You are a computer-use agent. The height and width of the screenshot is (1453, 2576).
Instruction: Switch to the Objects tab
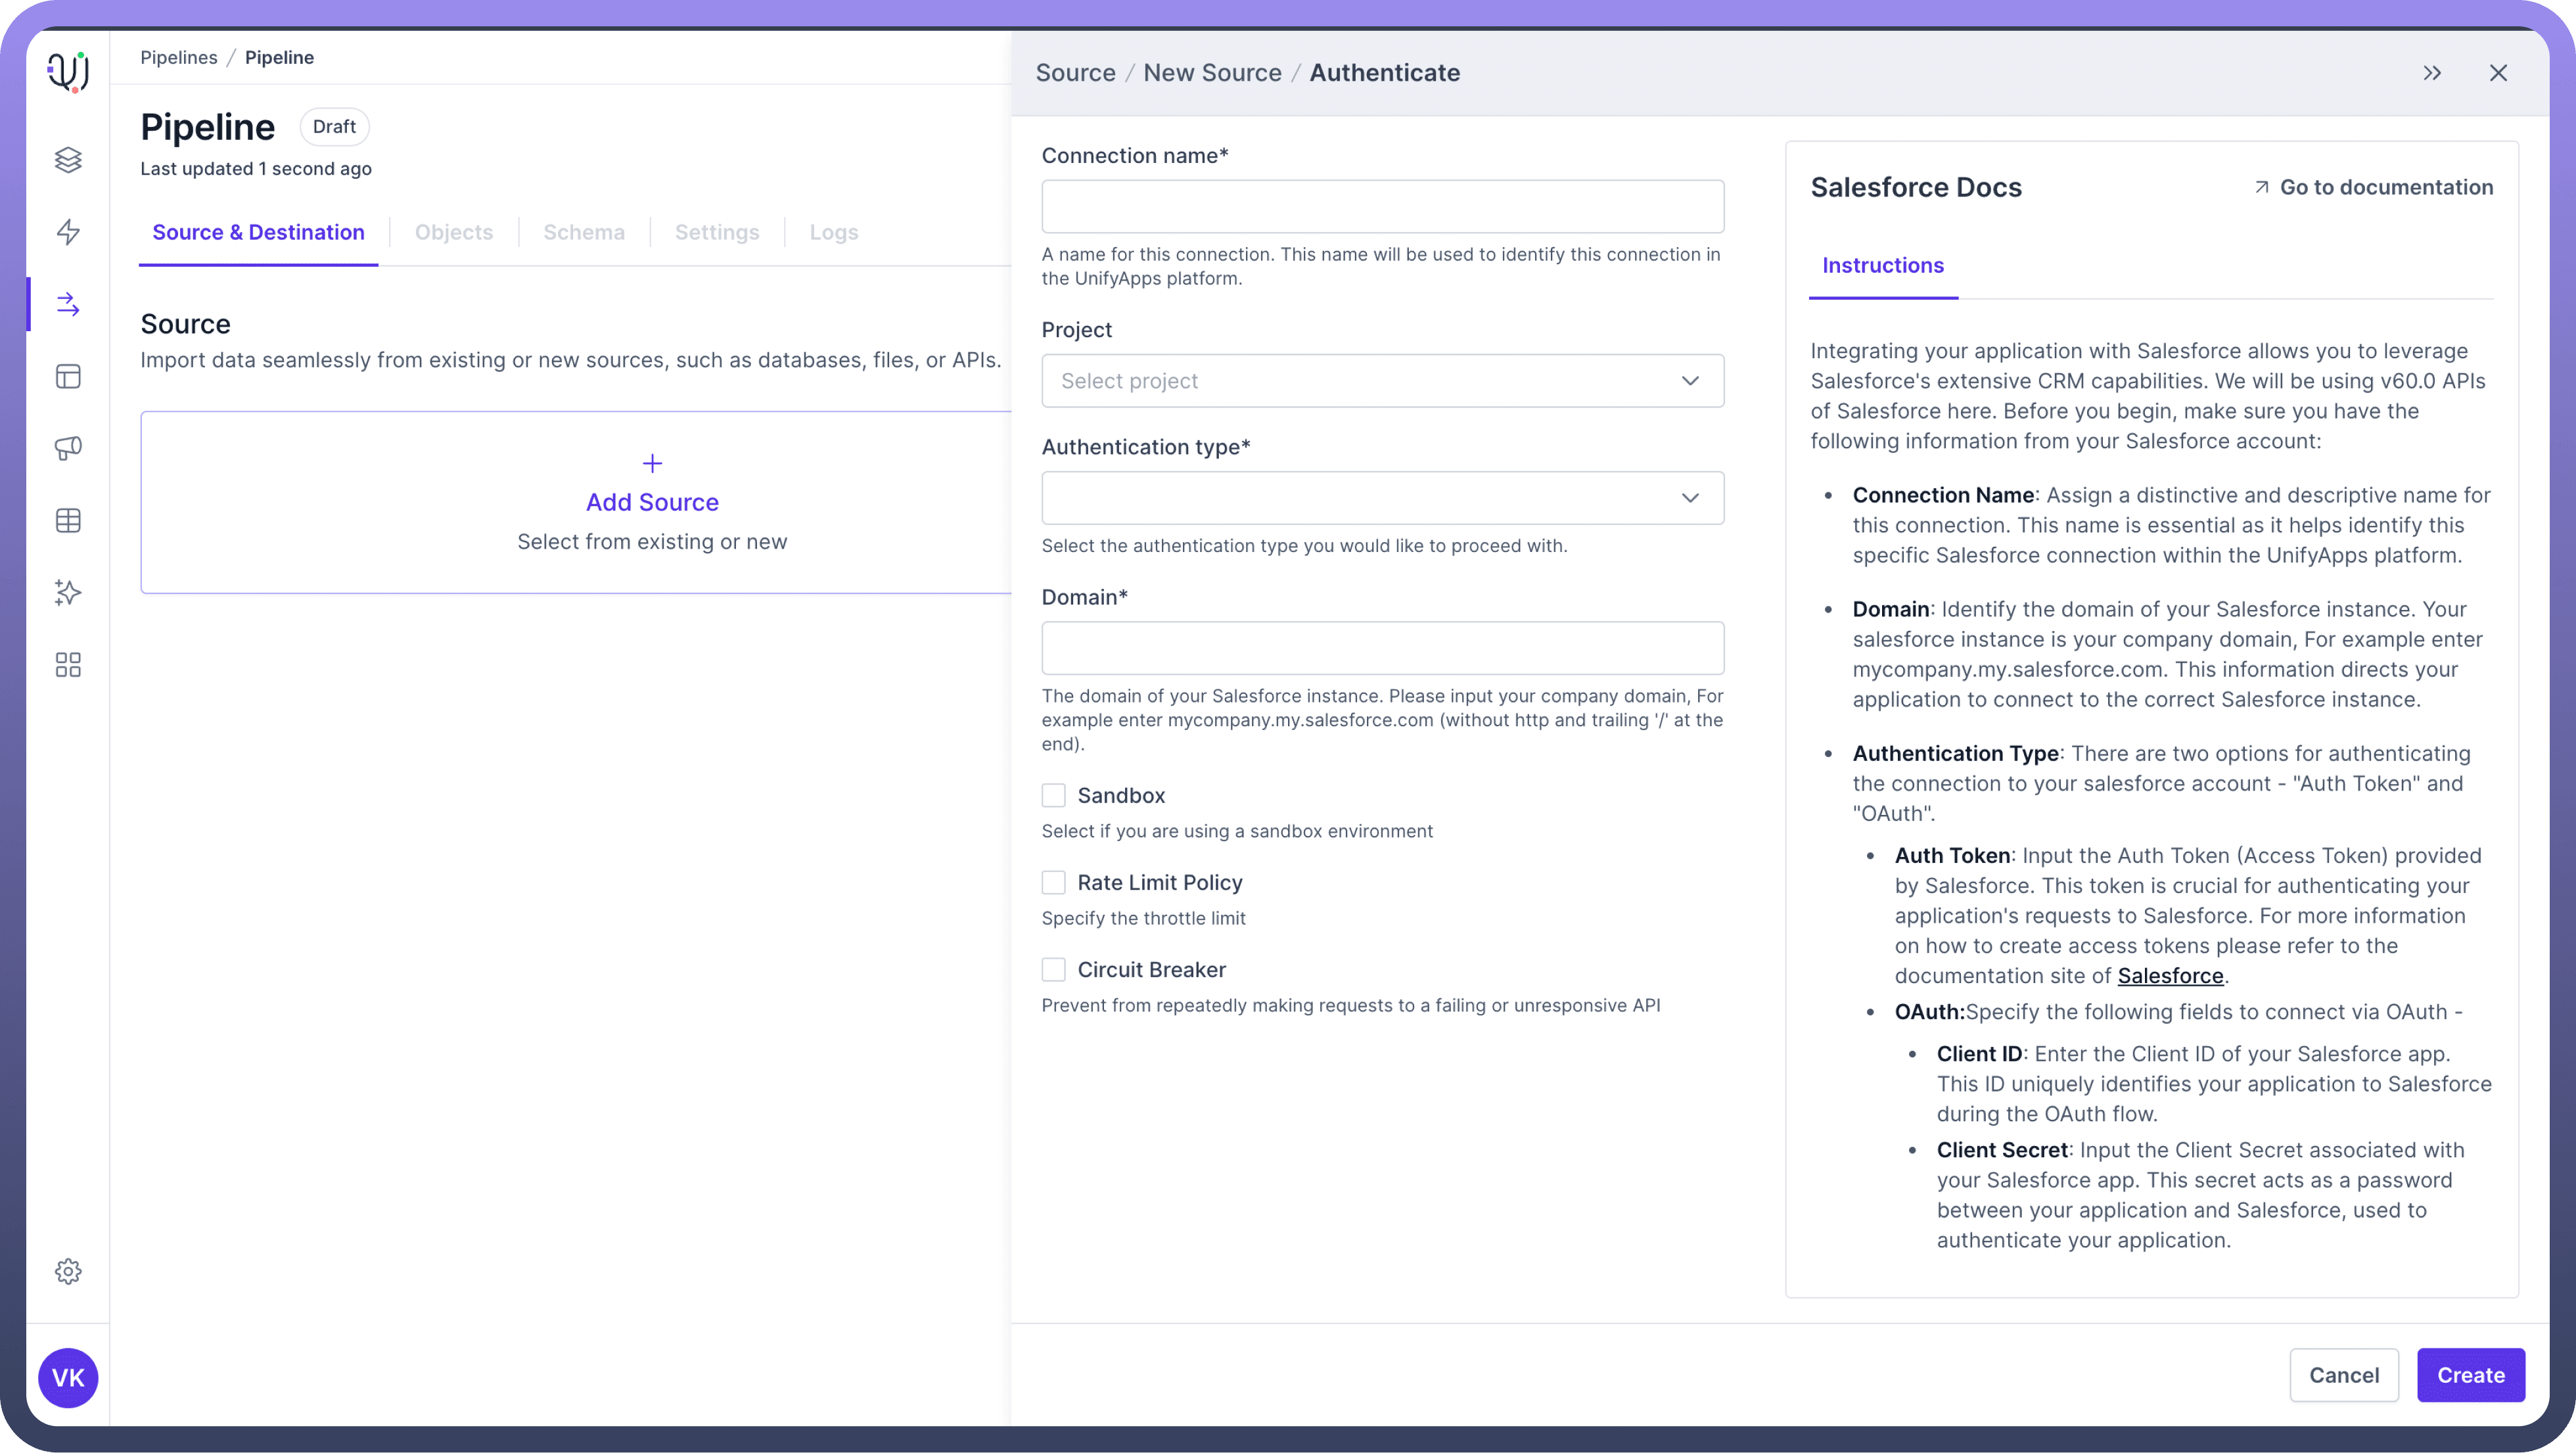[453, 232]
